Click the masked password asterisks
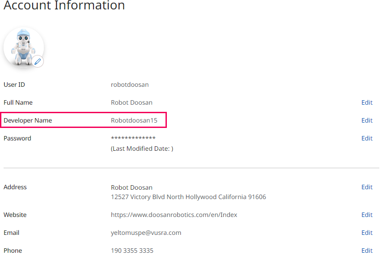Viewport: 382px width, 272px height. point(133,138)
